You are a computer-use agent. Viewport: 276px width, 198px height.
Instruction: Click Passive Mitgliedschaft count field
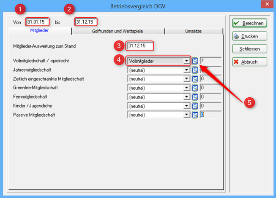click(210, 115)
